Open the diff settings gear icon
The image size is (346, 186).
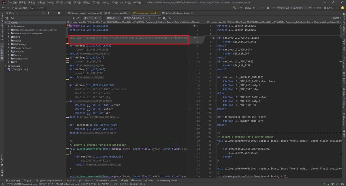165,18
